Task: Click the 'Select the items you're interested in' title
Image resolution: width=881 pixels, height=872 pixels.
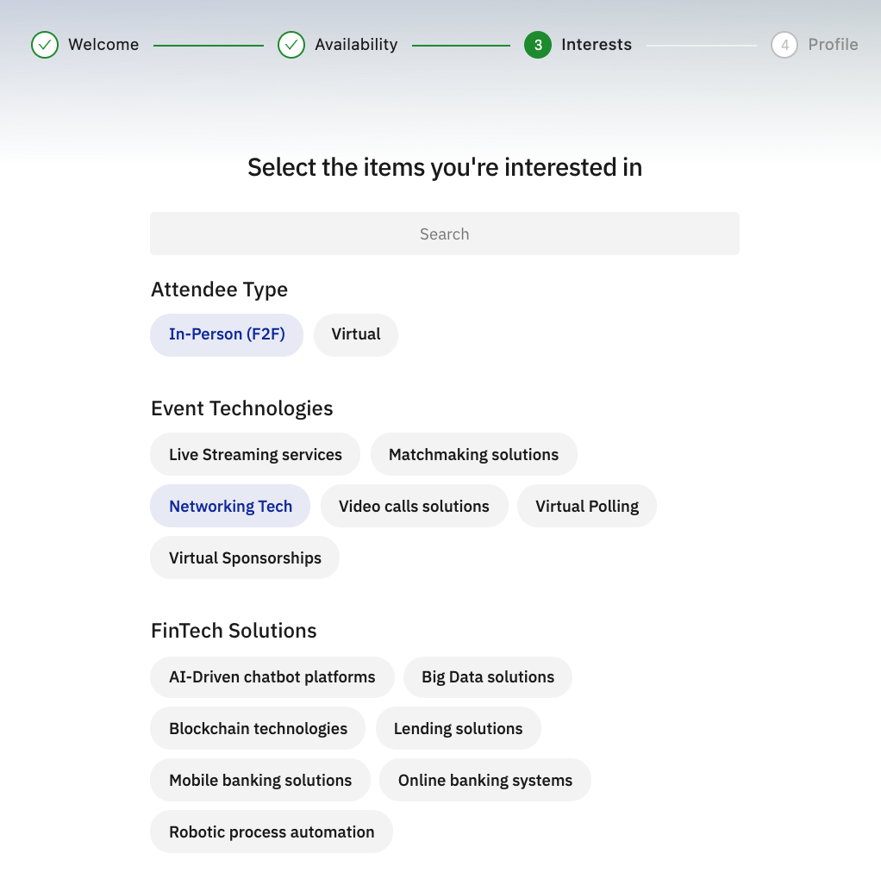Action: tap(445, 168)
